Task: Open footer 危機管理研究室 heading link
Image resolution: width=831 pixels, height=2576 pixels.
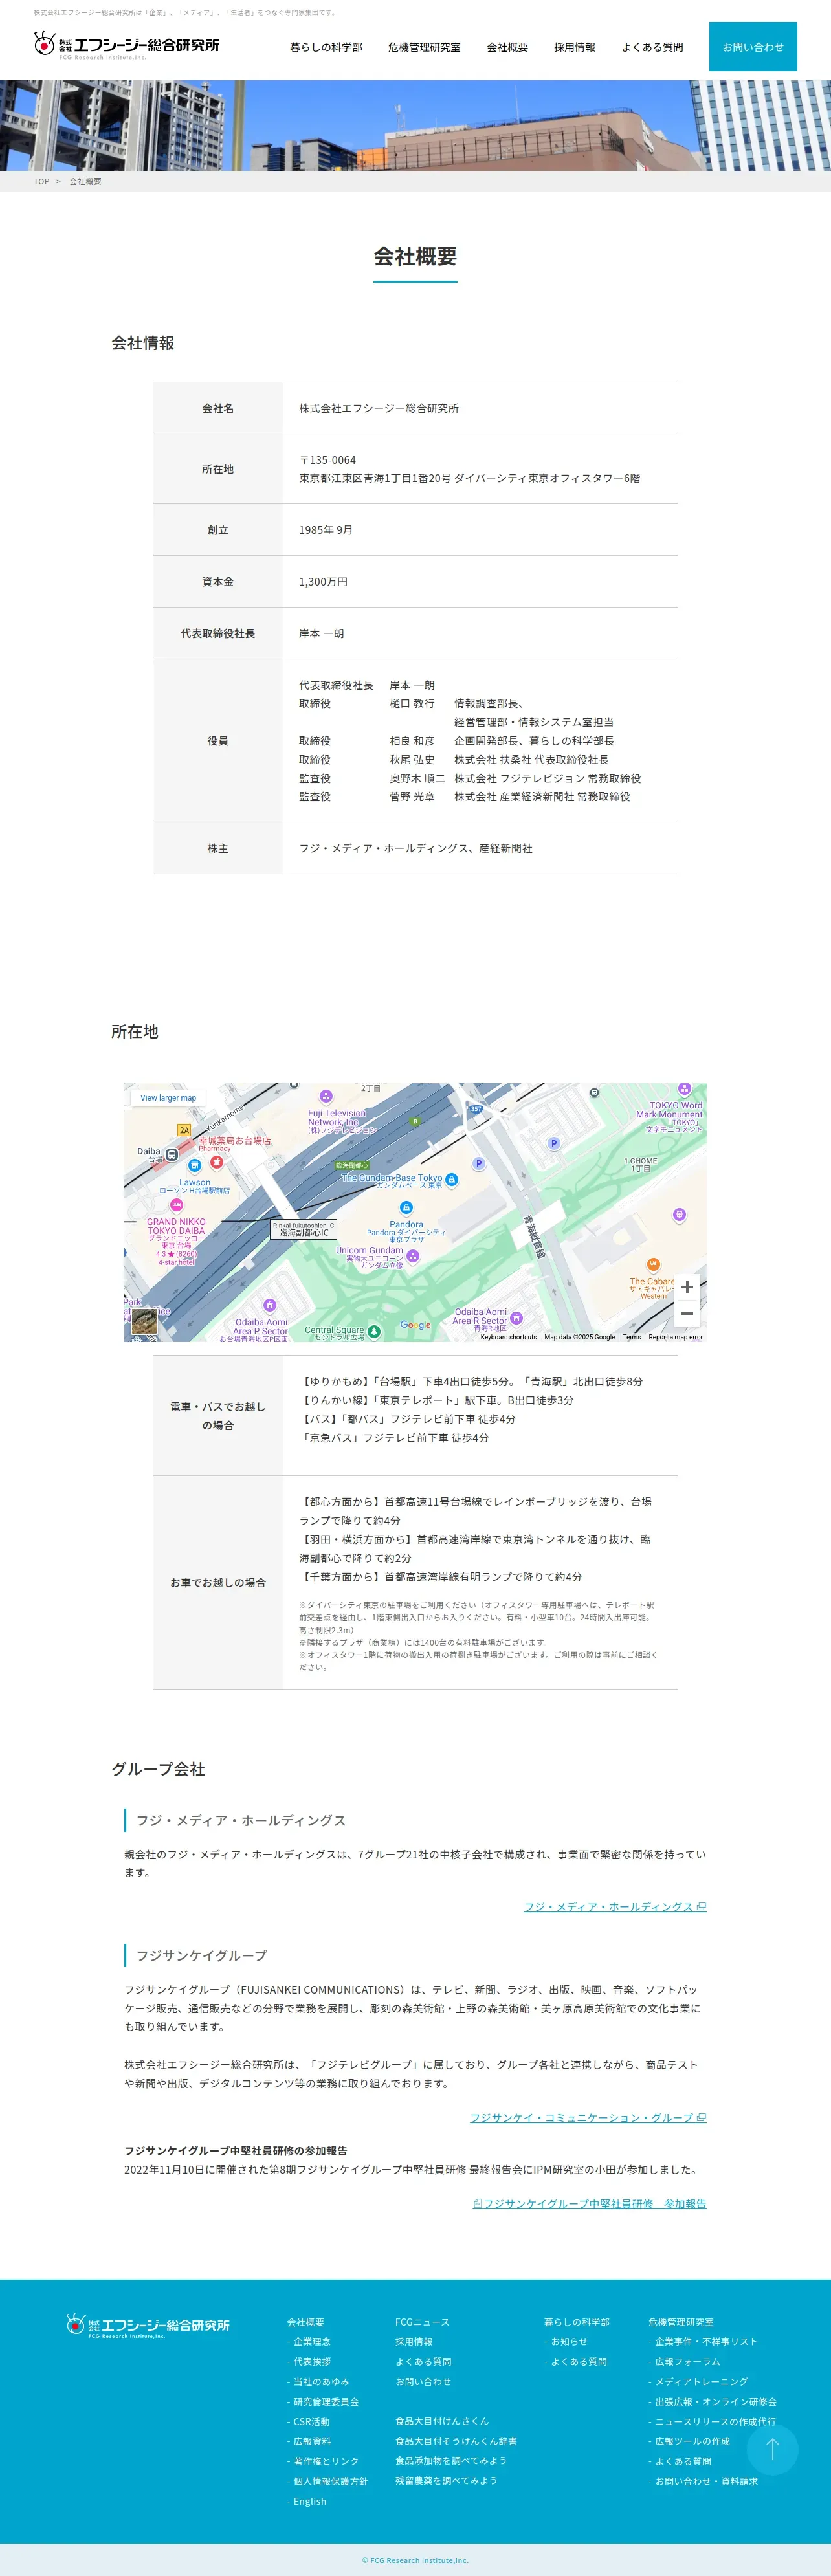Action: click(681, 2322)
